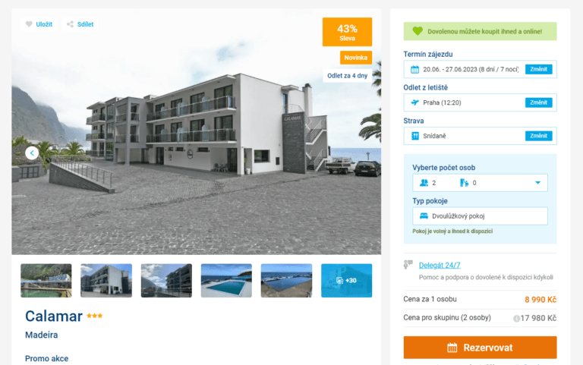Open the Dvoulůžkový pokoj room type selector
Screen dimensions: 583x365
pyautogui.click(x=480, y=216)
